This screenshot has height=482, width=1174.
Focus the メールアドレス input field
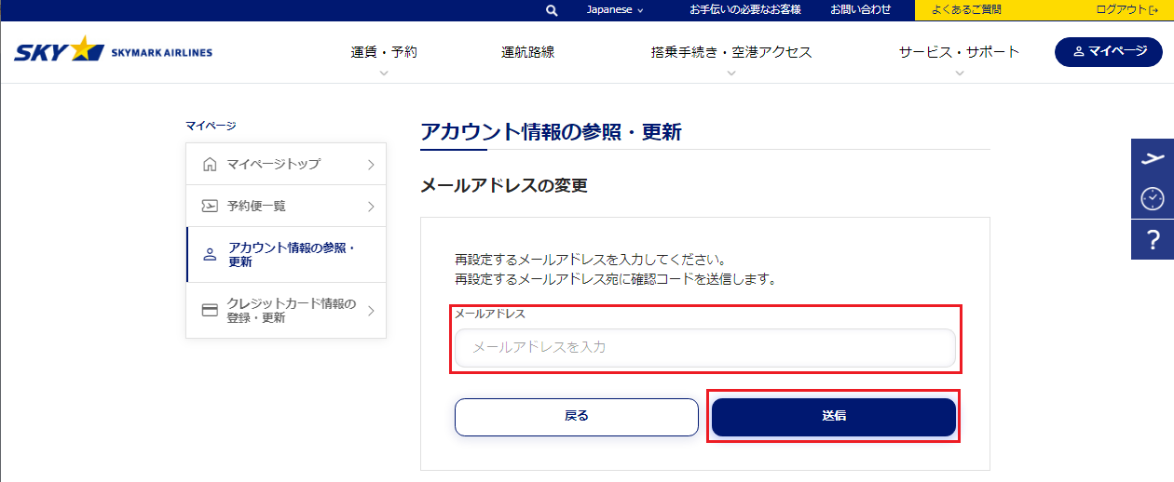(704, 348)
